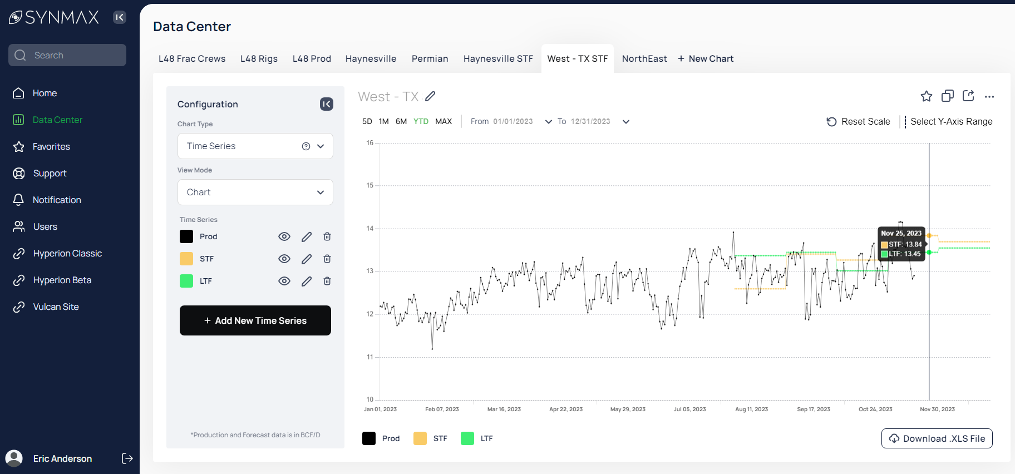The height and width of the screenshot is (474, 1015).
Task: Edit the STF time series
Action: pos(307,259)
